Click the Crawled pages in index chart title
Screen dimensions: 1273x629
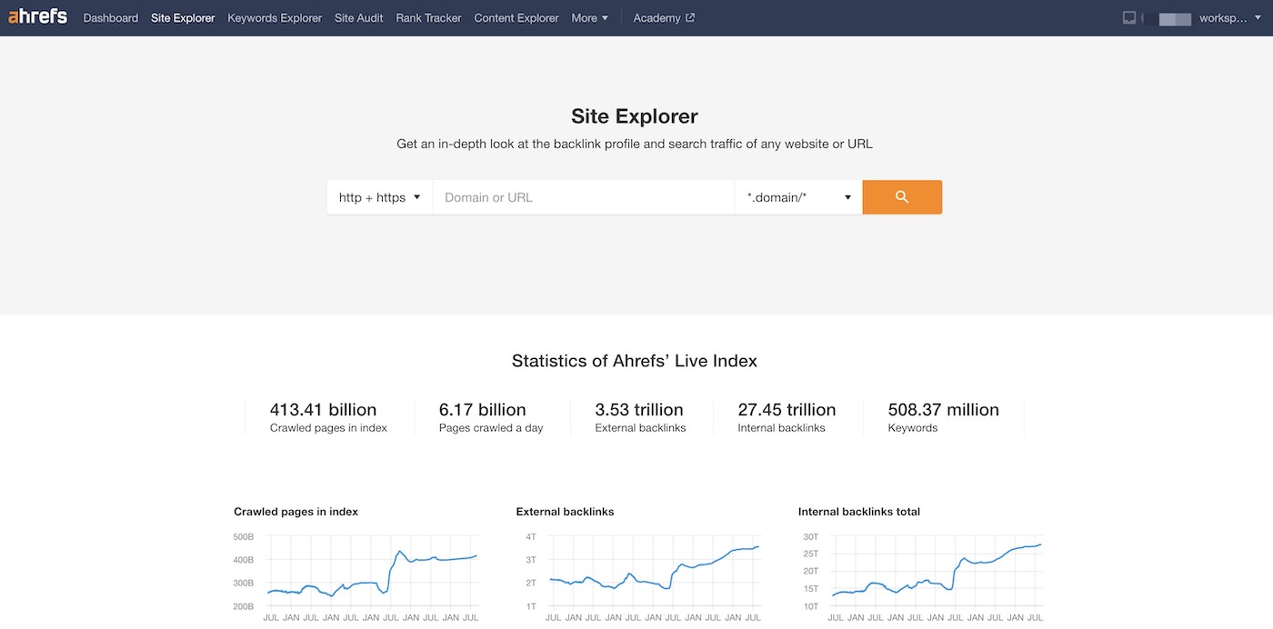click(296, 512)
